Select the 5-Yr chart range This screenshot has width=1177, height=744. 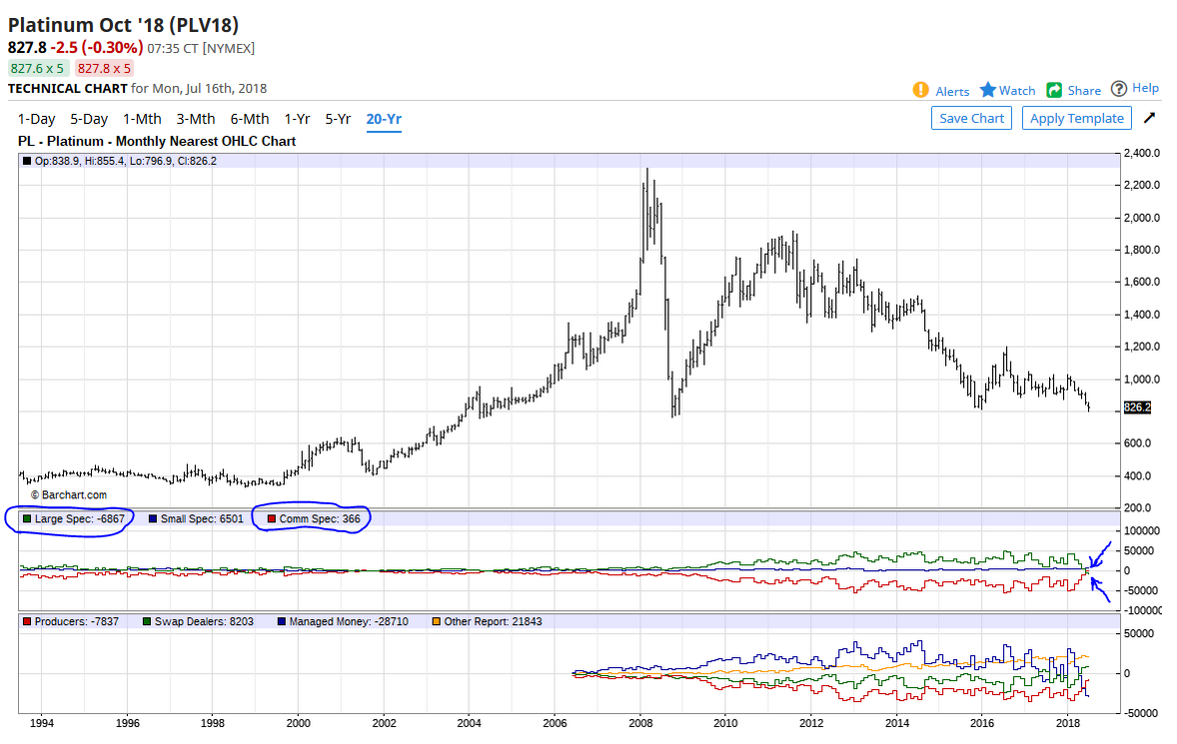338,119
